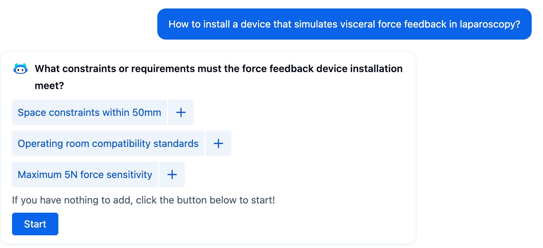The image size is (543, 248).
Task: Add the Space constraints within 50mm suggestion via plus
Action: 181,112
